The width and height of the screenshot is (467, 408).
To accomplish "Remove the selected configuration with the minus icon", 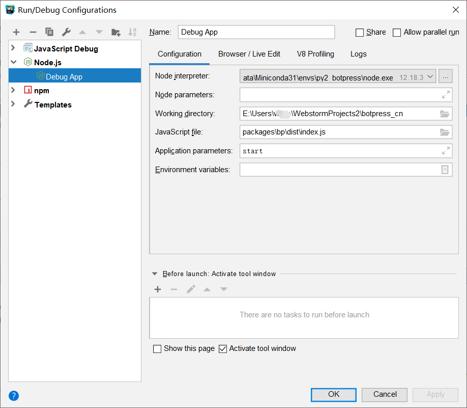I will click(x=33, y=32).
